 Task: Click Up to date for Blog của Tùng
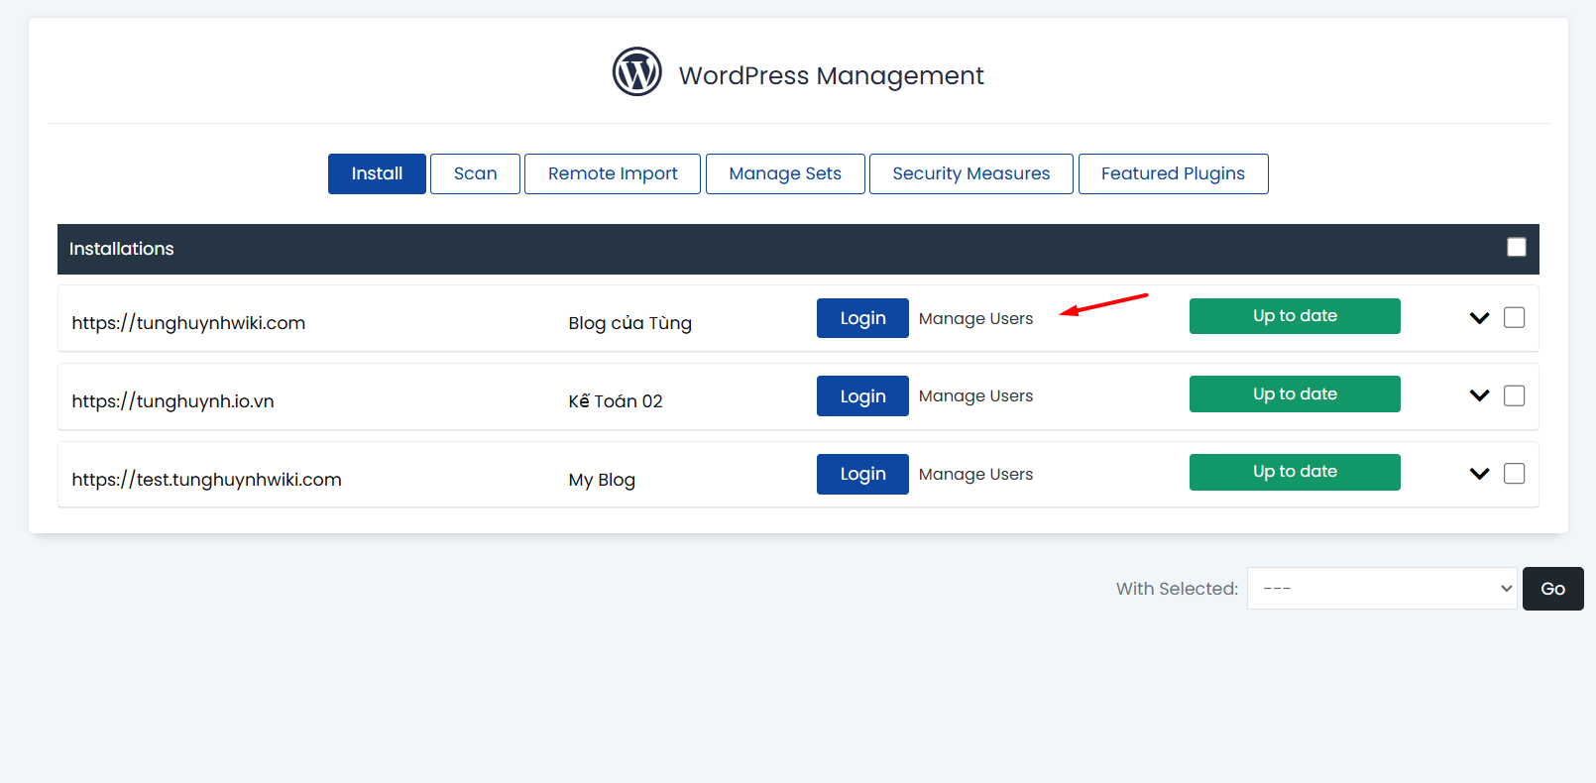(x=1295, y=316)
